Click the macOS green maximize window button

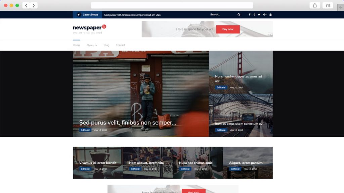point(17,5)
